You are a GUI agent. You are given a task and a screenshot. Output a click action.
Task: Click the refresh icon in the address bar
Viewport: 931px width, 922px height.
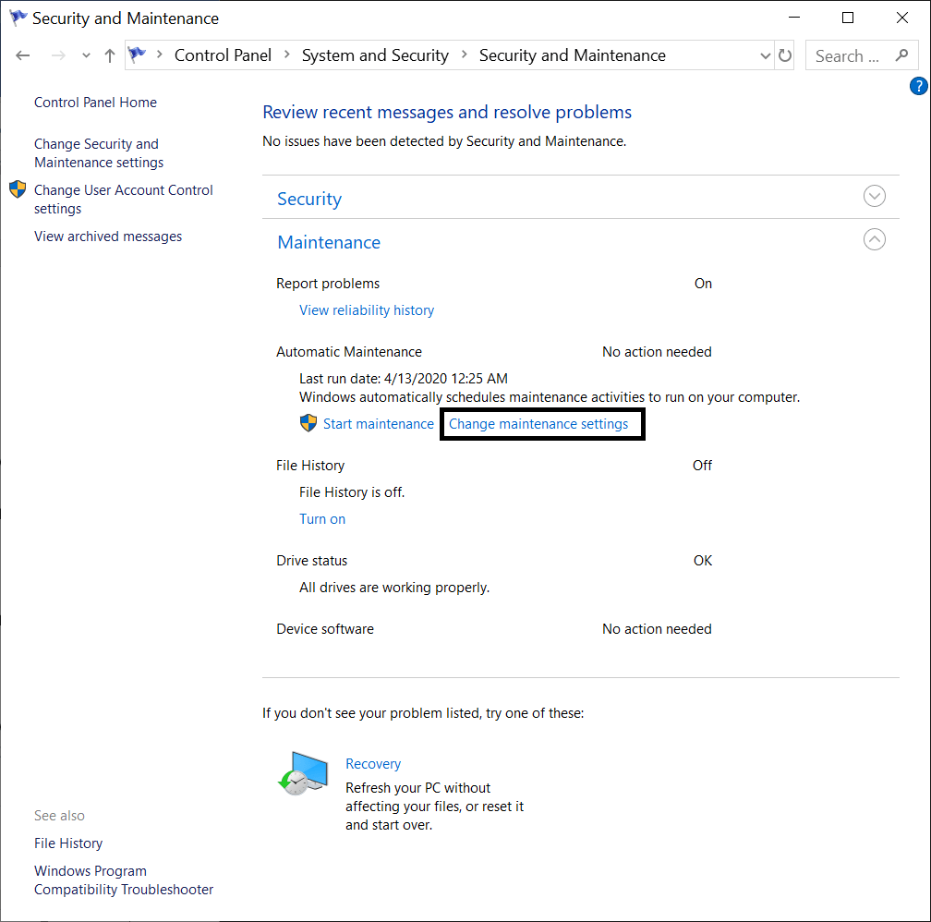[x=784, y=55]
